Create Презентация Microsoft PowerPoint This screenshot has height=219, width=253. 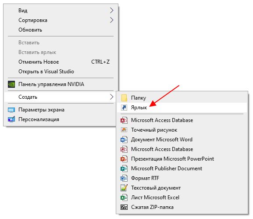(x=182, y=159)
